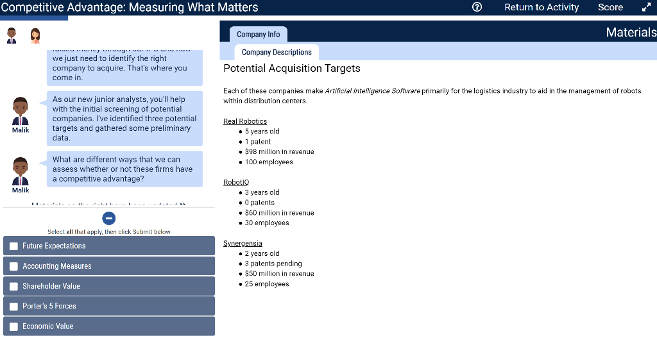Click the '1 patent' bullet
This screenshot has width=657, height=338.
pyautogui.click(x=258, y=142)
